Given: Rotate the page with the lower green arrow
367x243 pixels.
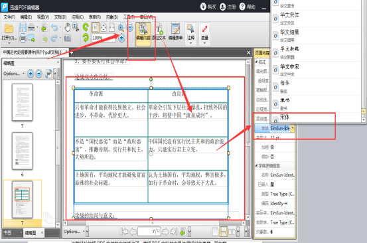Looking at the screenshot, I should coord(86,38).
